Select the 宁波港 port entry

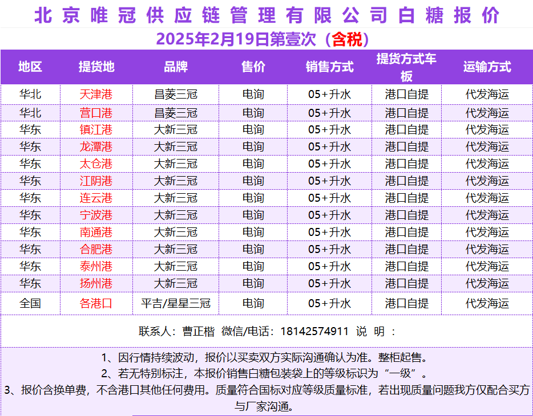96,215
